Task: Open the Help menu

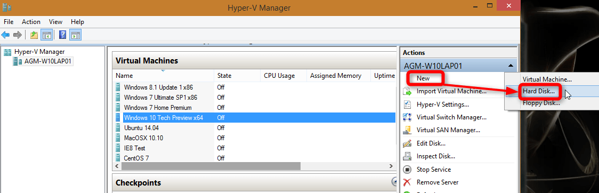Action: (78, 22)
